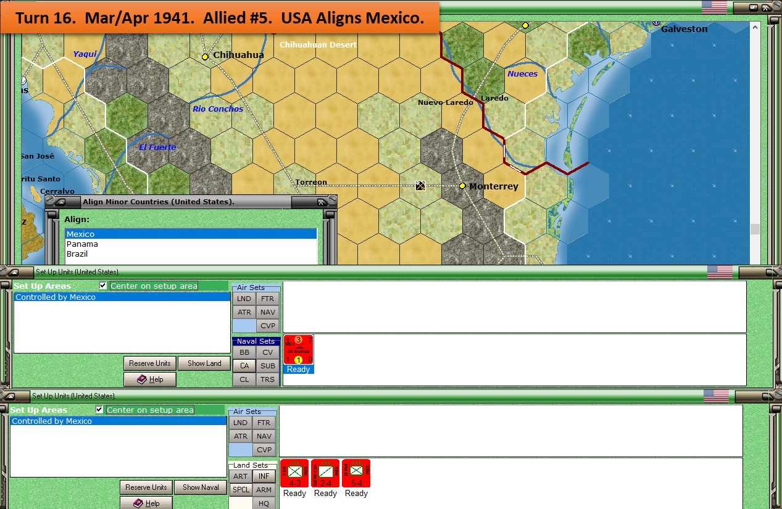Toggle TRS naval set filter
The width and height of the screenshot is (782, 509).
268,379
